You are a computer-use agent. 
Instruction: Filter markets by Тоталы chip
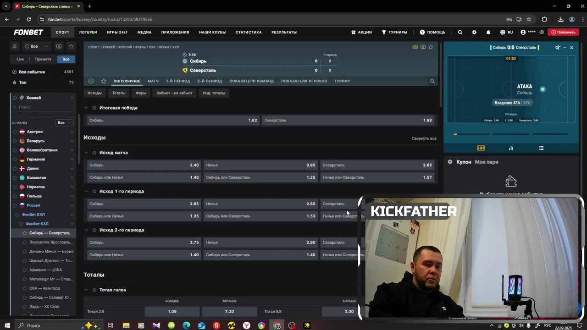coord(119,93)
